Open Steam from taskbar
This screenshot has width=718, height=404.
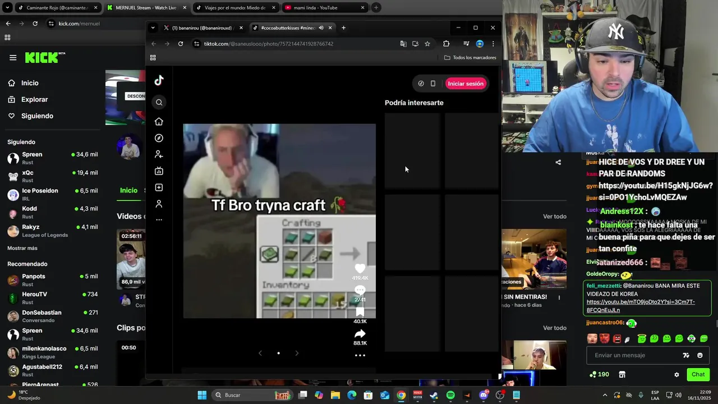(x=434, y=395)
